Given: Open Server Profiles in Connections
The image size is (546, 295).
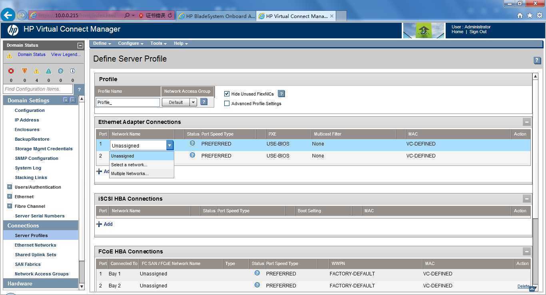Looking at the screenshot, I should point(31,235).
